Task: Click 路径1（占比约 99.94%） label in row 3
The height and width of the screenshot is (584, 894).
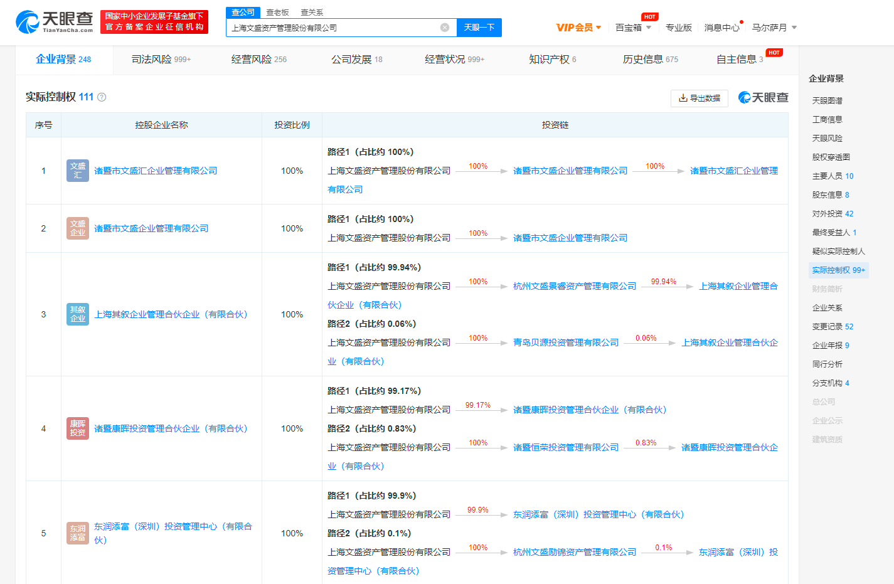Action: (375, 267)
